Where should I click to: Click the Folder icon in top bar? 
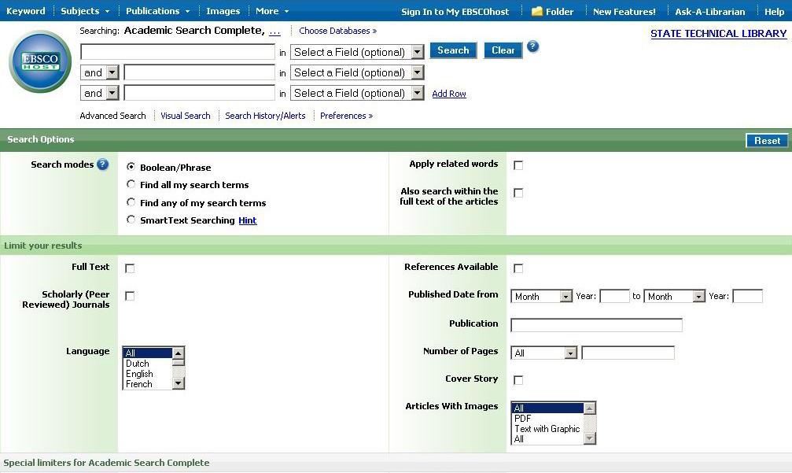tap(536, 11)
